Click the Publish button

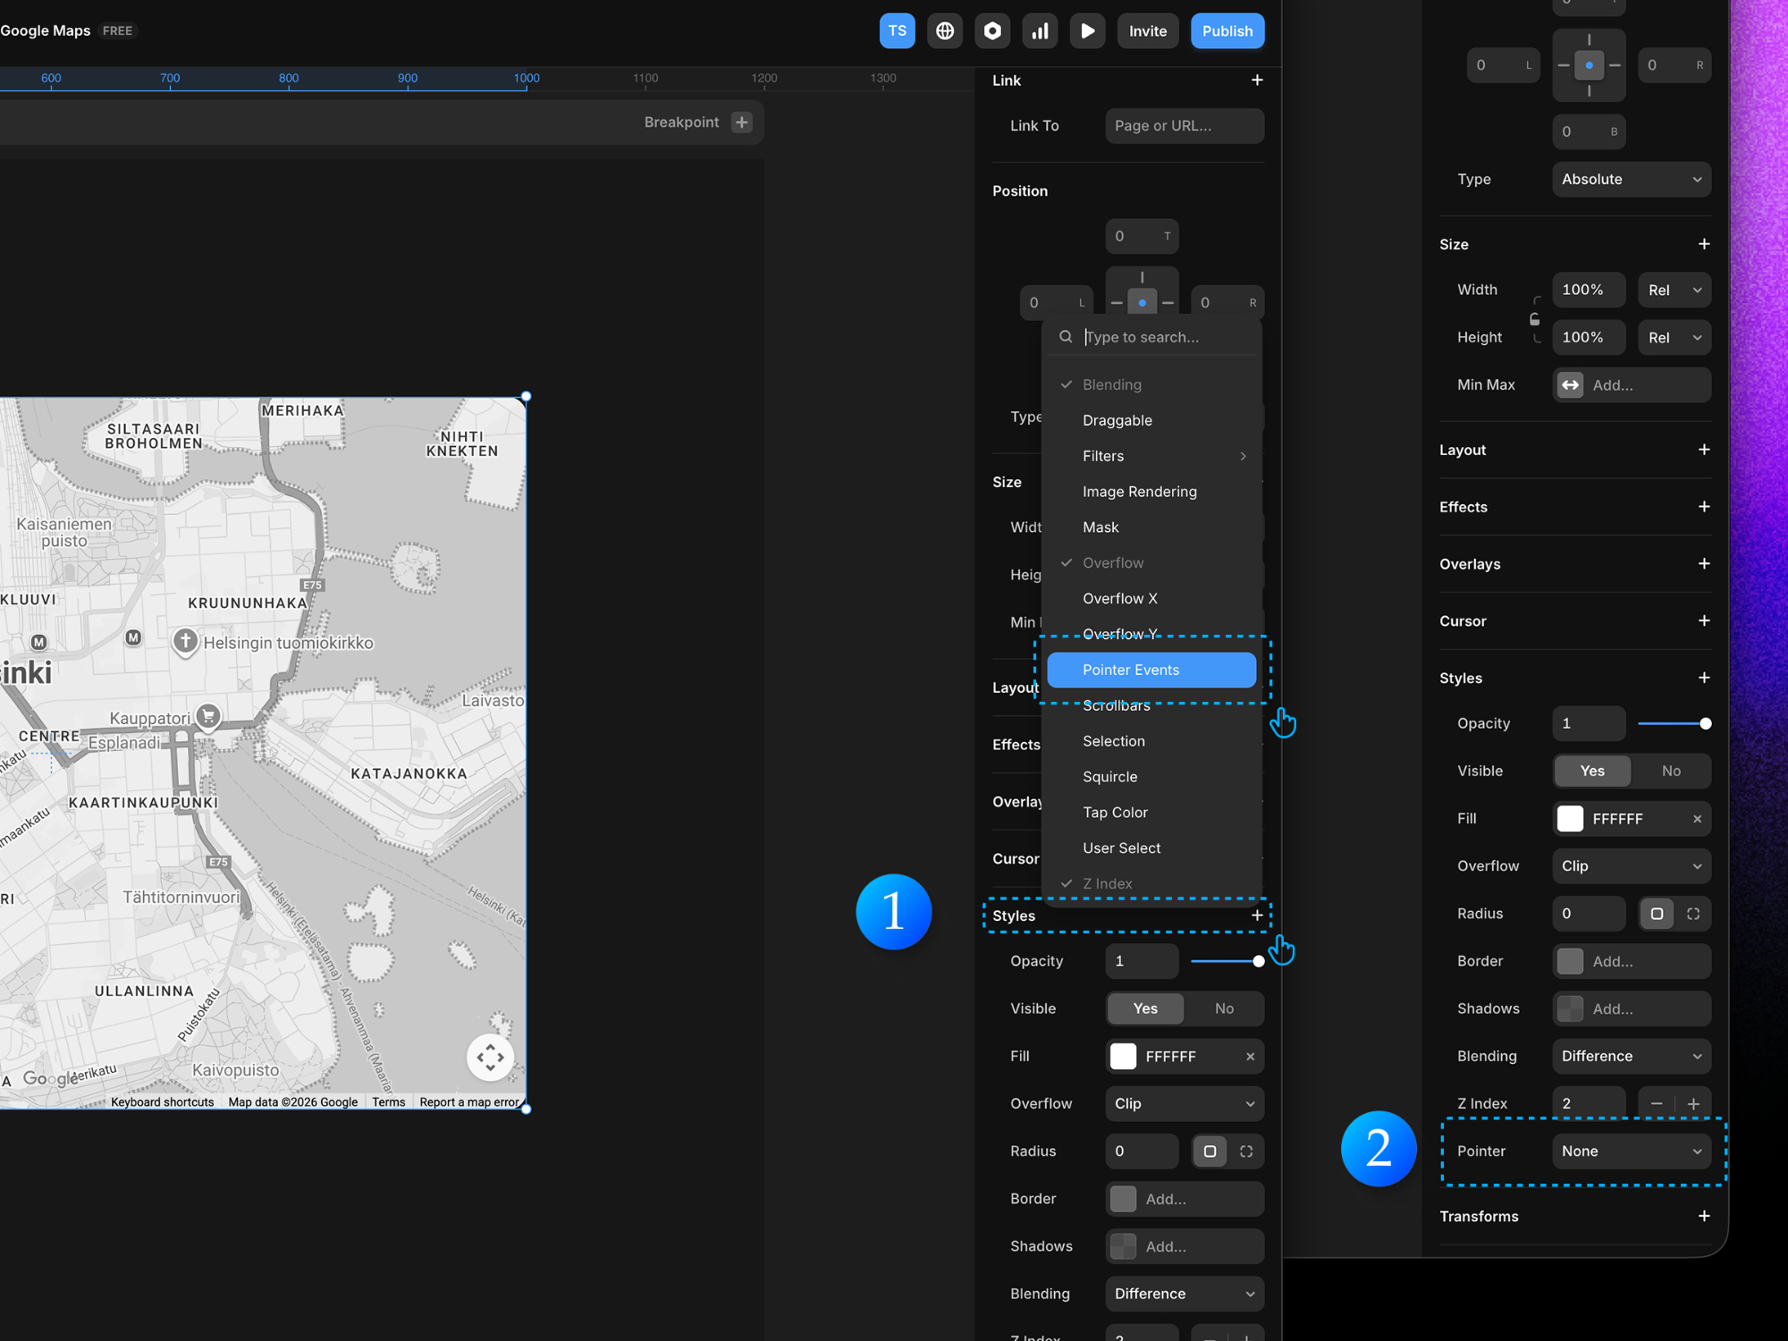pos(1227,30)
